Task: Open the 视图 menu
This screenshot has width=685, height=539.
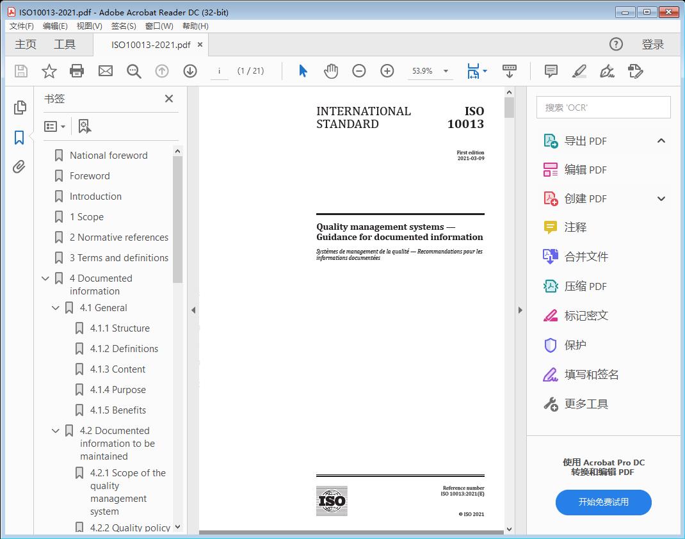Action: [89, 26]
